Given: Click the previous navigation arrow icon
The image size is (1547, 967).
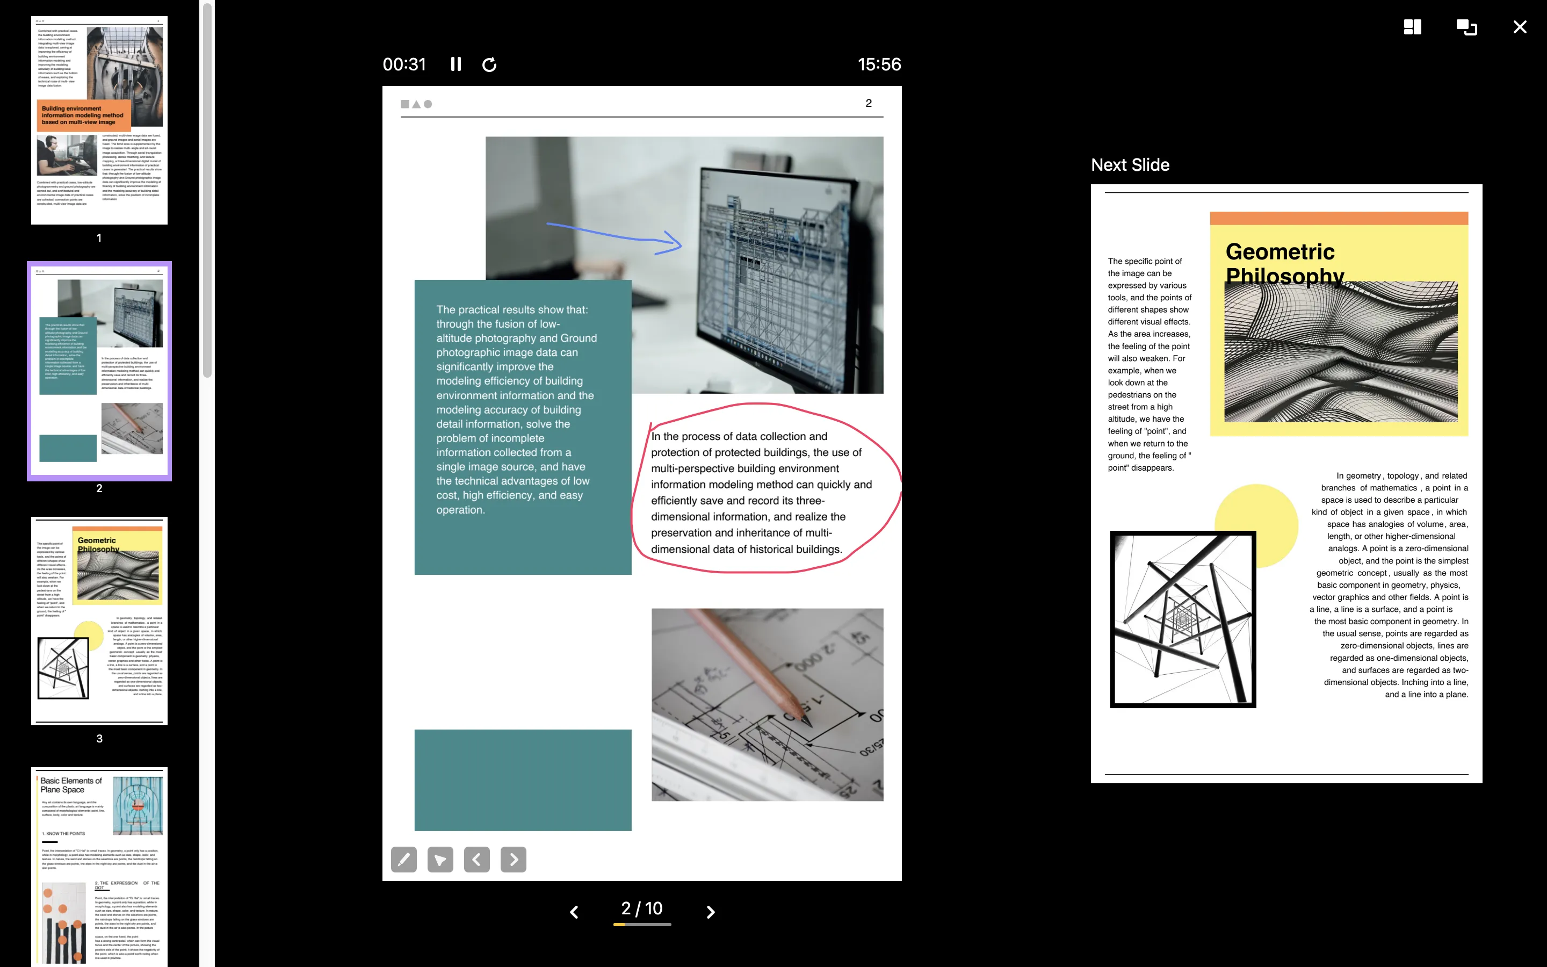Looking at the screenshot, I should coord(476,859).
